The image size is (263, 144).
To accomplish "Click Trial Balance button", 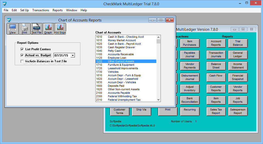I will point(238,43).
